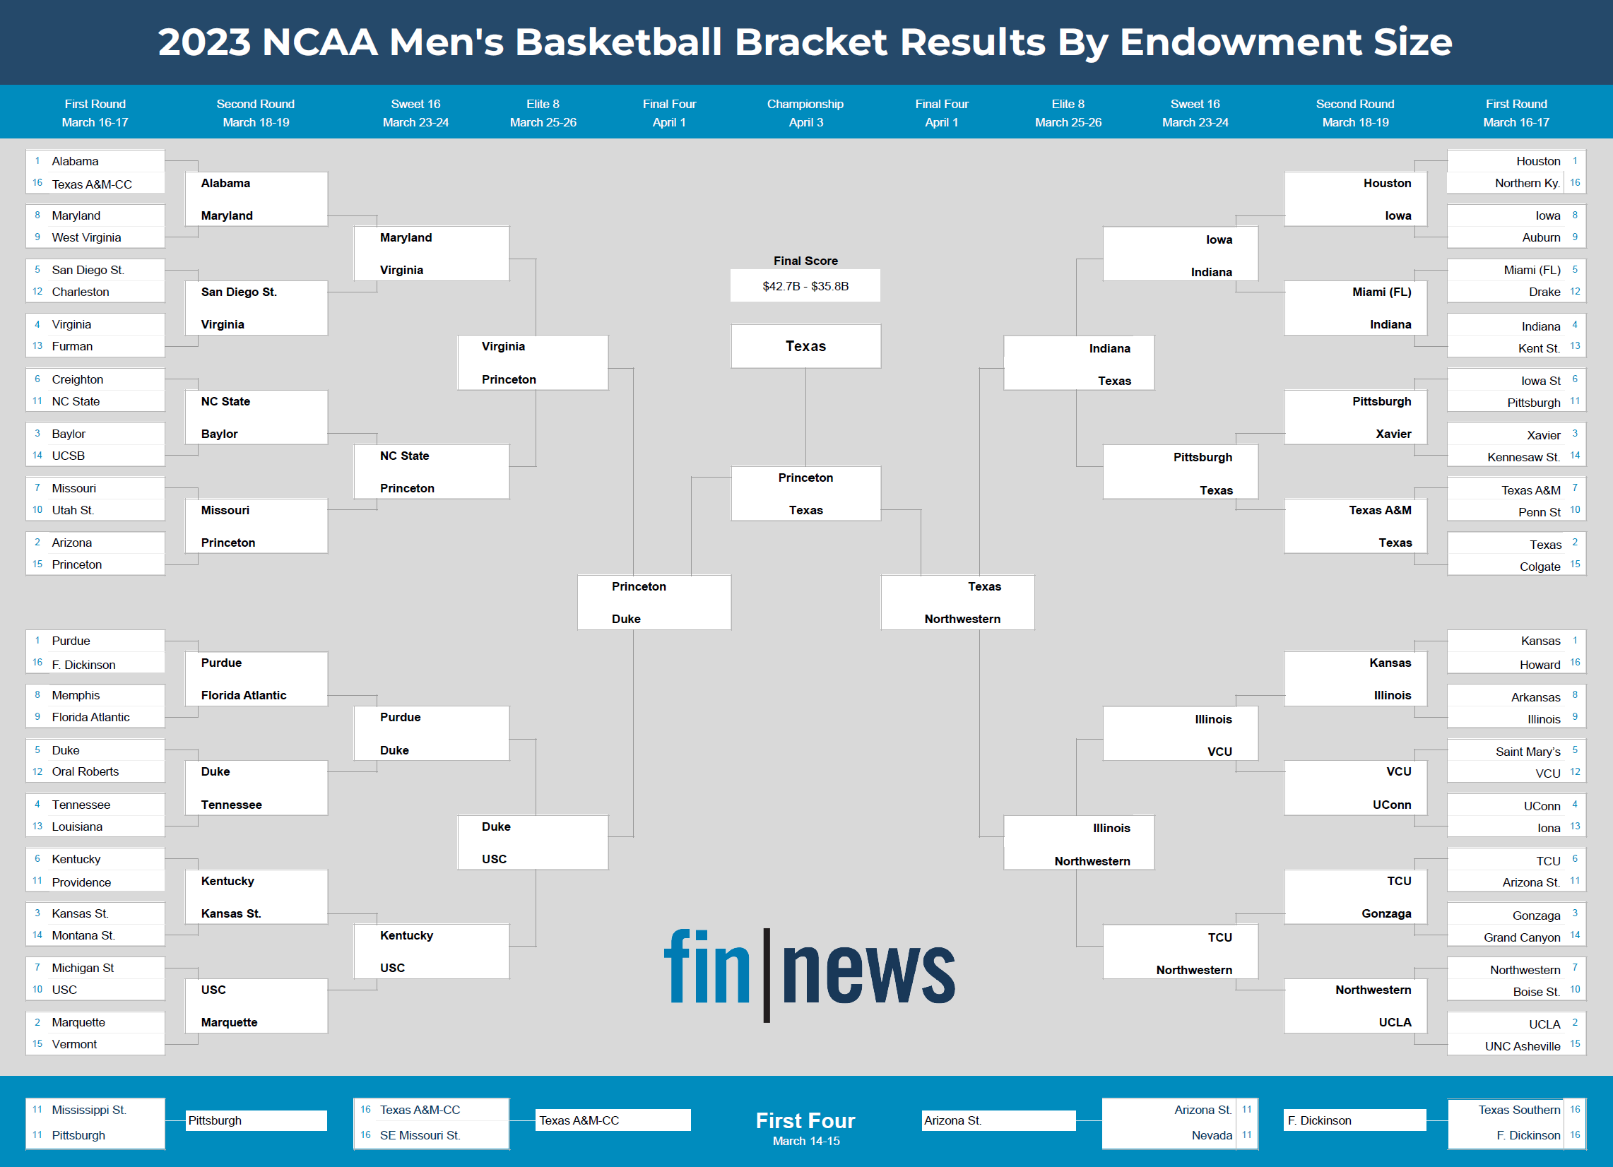The width and height of the screenshot is (1613, 1167).
Task: Click the SE Missouri St. entry
Action: (x=420, y=1135)
